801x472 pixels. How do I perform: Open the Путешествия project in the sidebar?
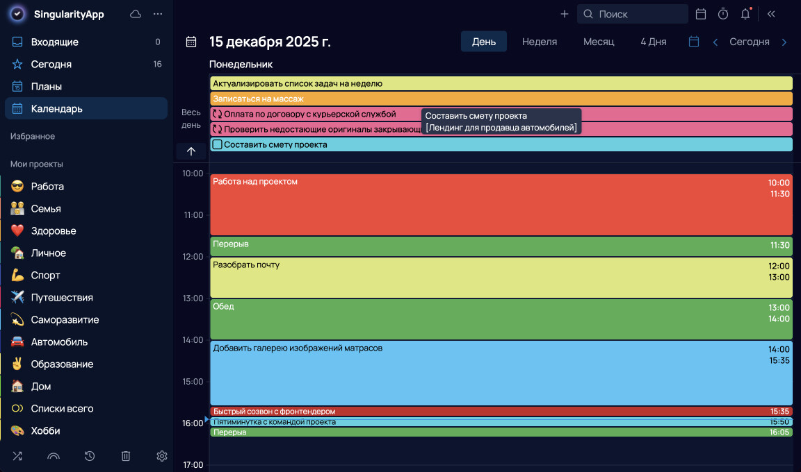point(62,297)
